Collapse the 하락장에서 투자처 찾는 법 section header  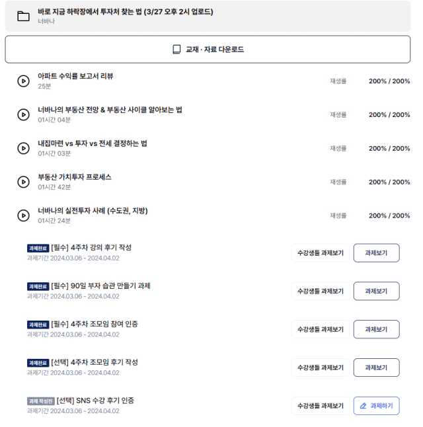(x=208, y=16)
